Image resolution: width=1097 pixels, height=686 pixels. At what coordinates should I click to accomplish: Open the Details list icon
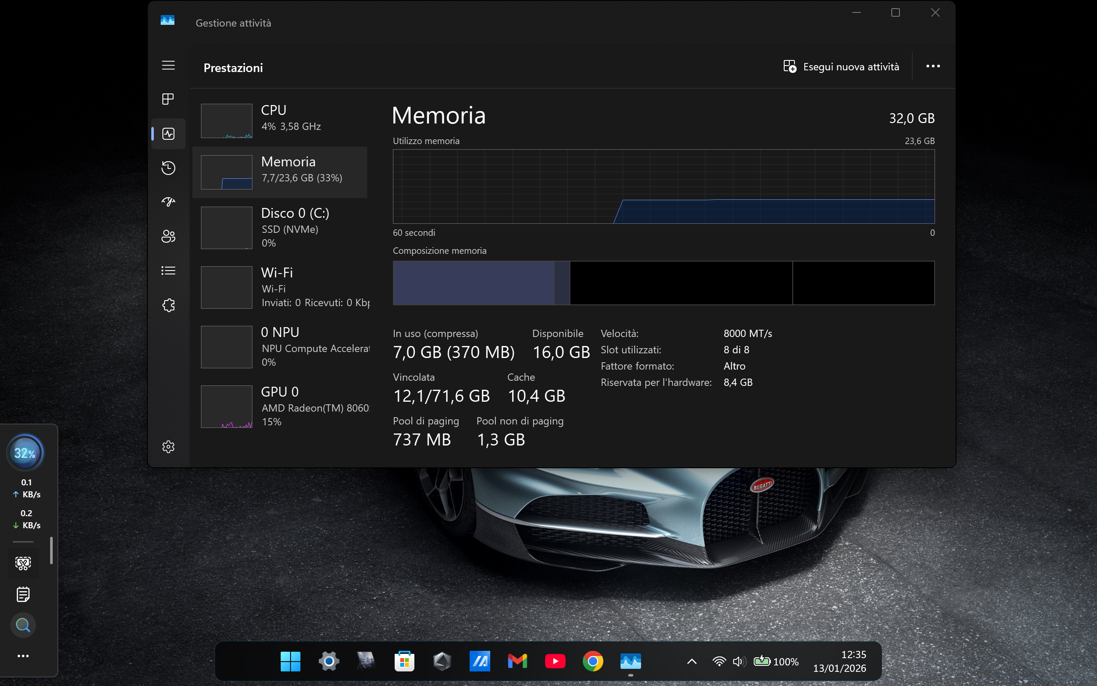click(168, 271)
